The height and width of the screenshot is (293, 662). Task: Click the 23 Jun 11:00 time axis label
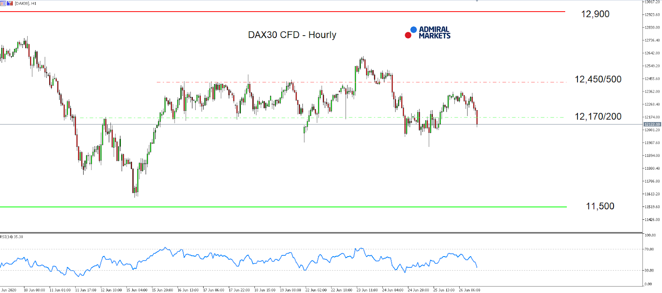[367, 290]
